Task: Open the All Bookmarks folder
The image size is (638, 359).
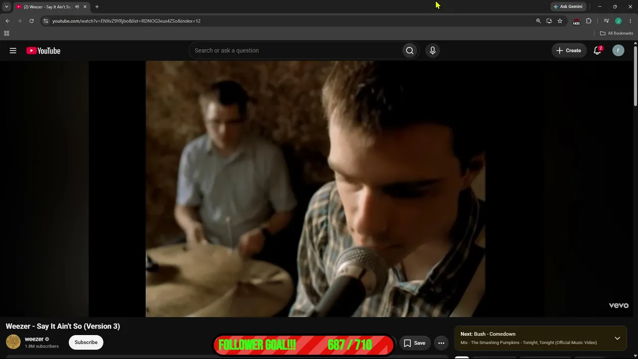Action: coord(617,33)
